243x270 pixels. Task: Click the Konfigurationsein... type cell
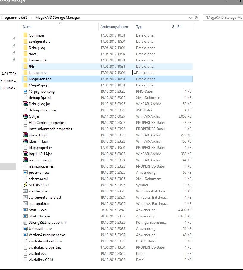point(151,222)
